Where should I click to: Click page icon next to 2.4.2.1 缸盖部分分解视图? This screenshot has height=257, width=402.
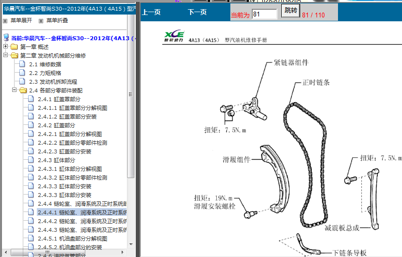[x=31, y=134]
